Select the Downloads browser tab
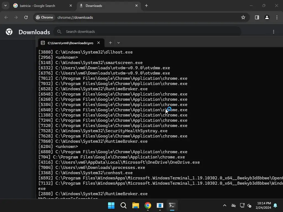This screenshot has width=283, height=212. click(x=109, y=6)
